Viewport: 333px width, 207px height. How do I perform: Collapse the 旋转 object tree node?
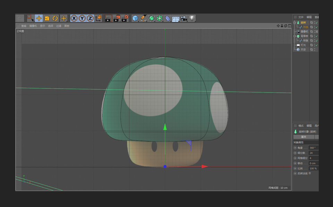click(294, 23)
